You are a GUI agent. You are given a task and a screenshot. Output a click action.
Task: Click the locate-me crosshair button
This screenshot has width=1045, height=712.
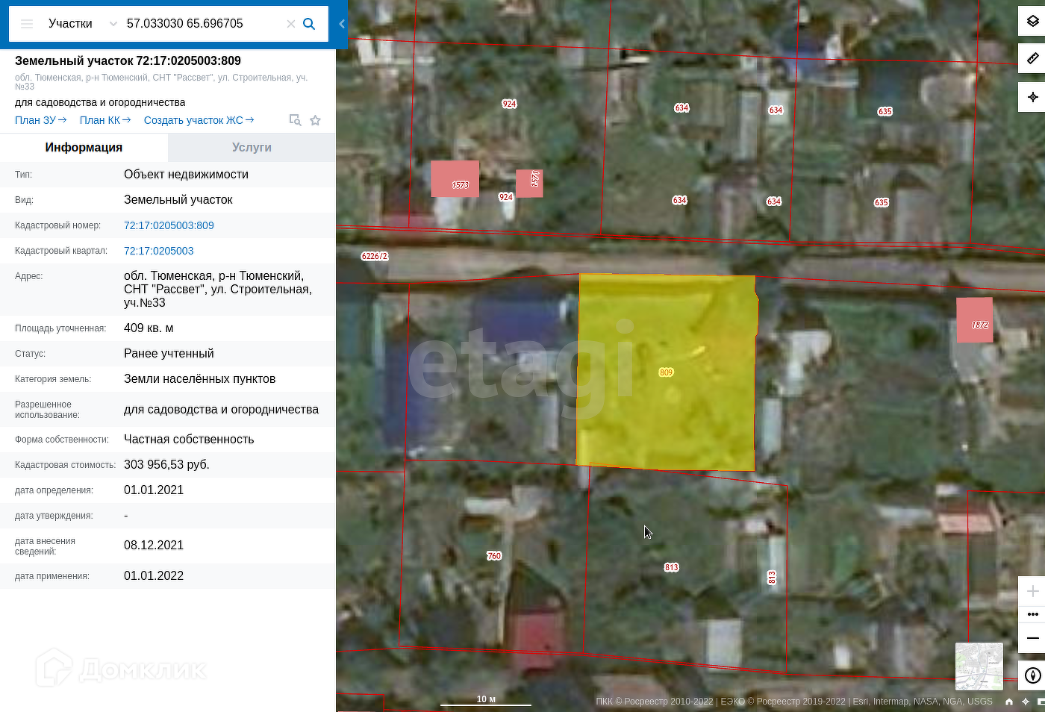(x=1032, y=97)
